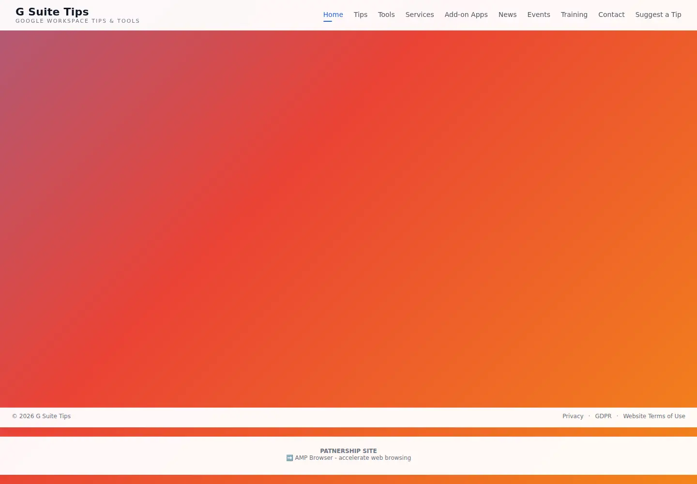View the GDPR footer link

[603, 416]
